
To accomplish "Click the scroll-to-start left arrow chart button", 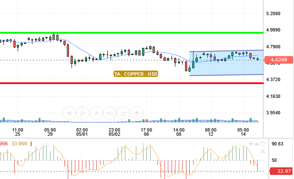I will (69, 113).
